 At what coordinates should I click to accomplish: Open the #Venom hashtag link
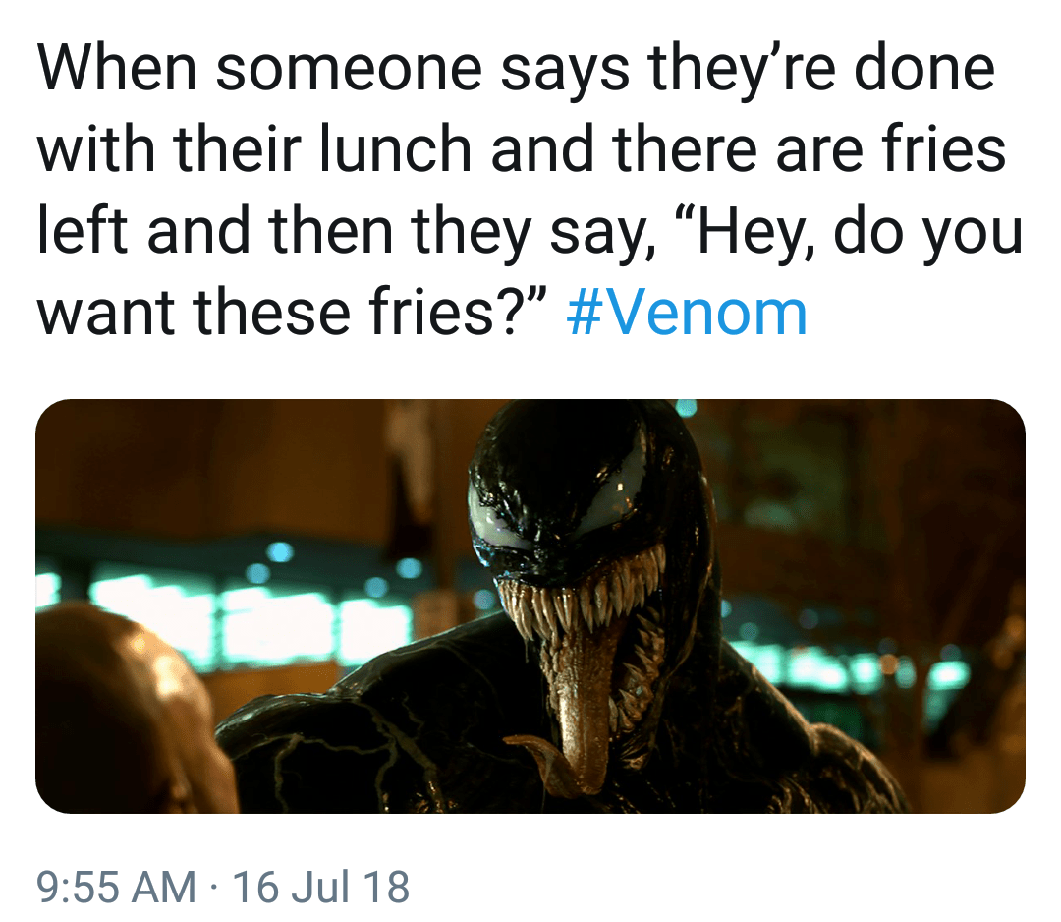[688, 314]
